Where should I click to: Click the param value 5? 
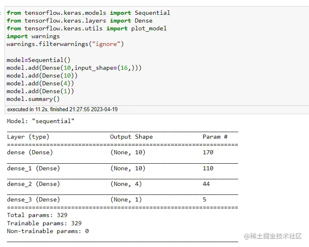(204, 199)
